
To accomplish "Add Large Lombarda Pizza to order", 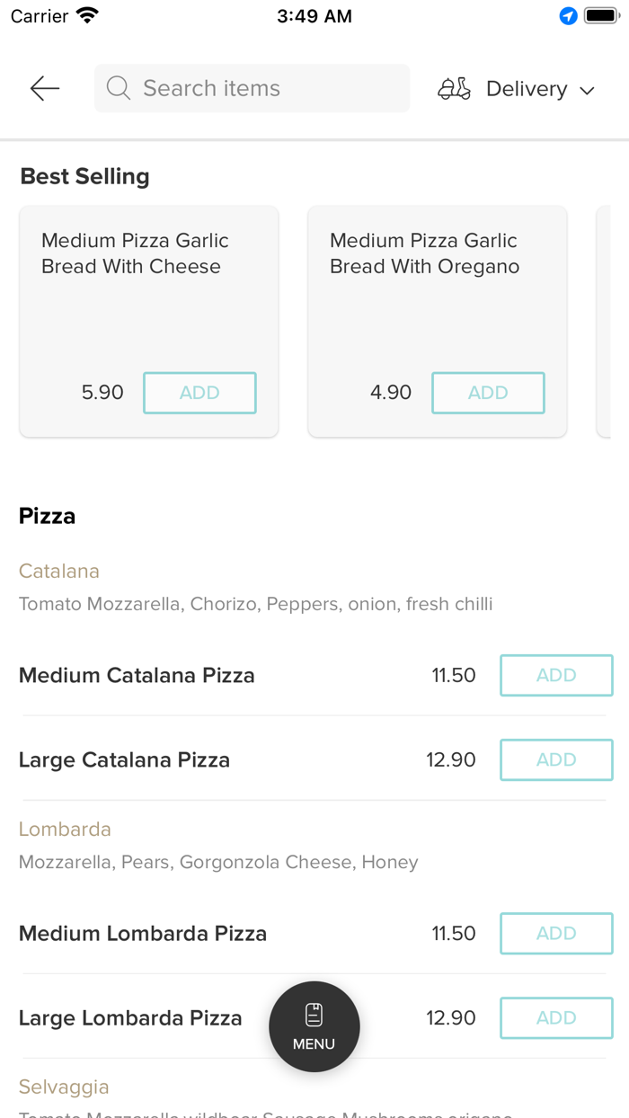I will click(556, 1018).
